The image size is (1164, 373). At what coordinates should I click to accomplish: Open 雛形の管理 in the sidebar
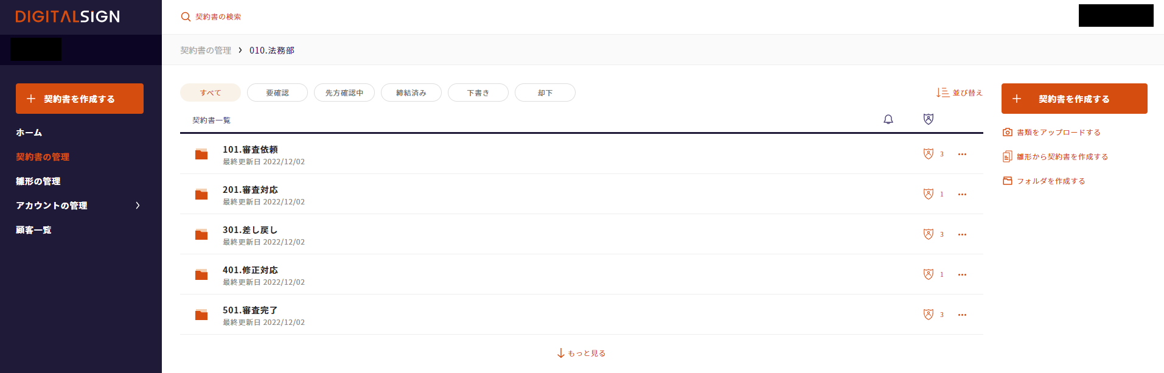pos(38,181)
